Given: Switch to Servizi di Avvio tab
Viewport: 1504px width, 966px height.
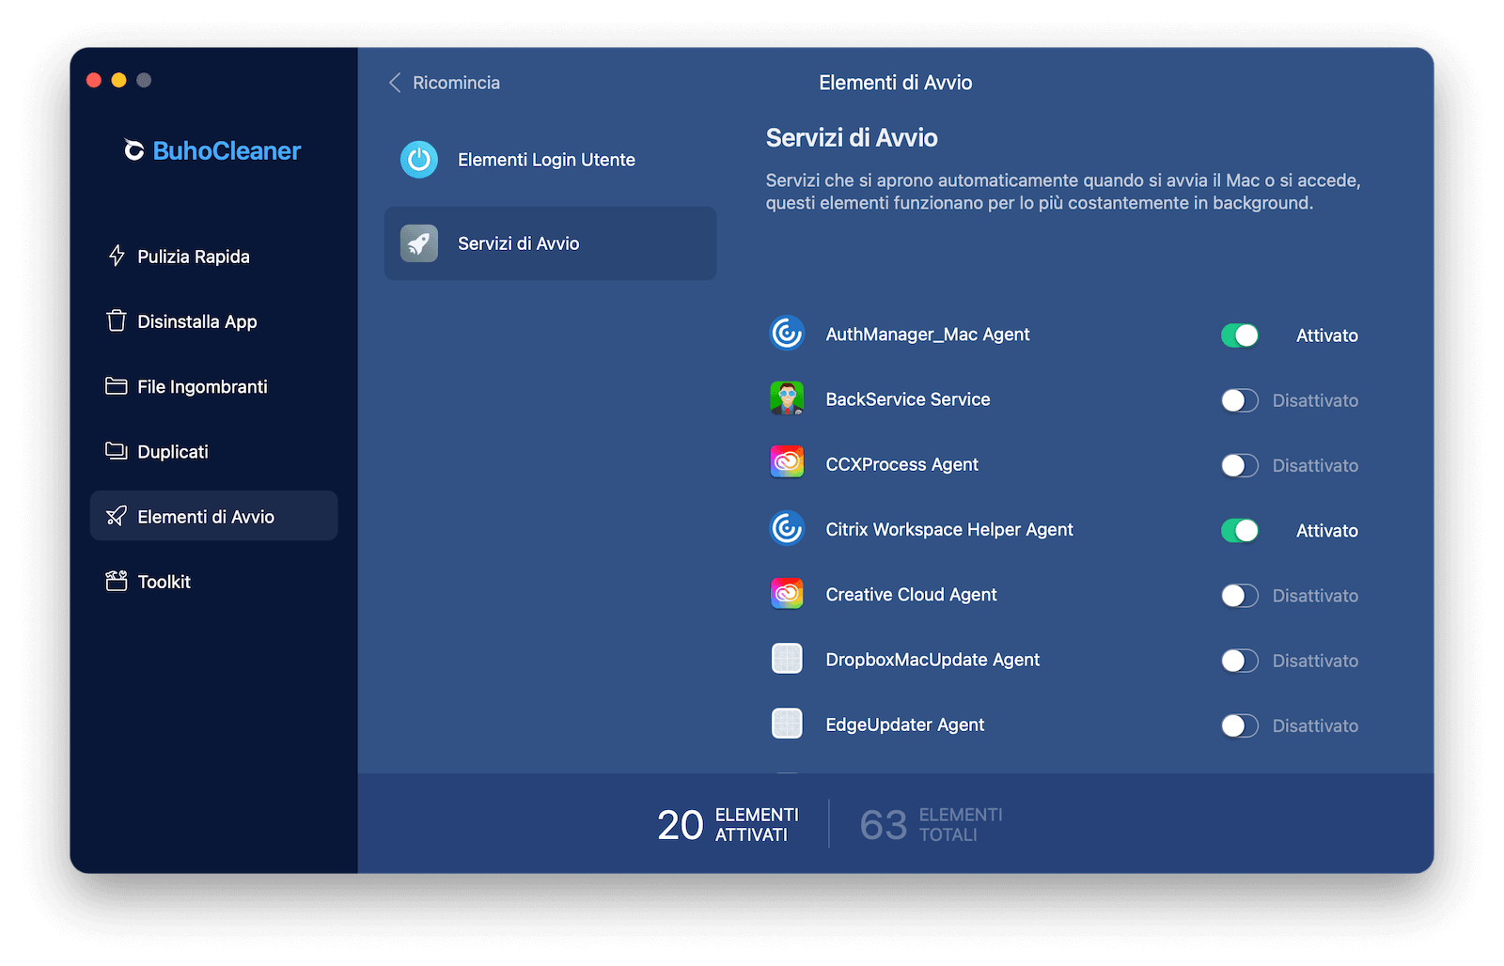Looking at the screenshot, I should [550, 243].
